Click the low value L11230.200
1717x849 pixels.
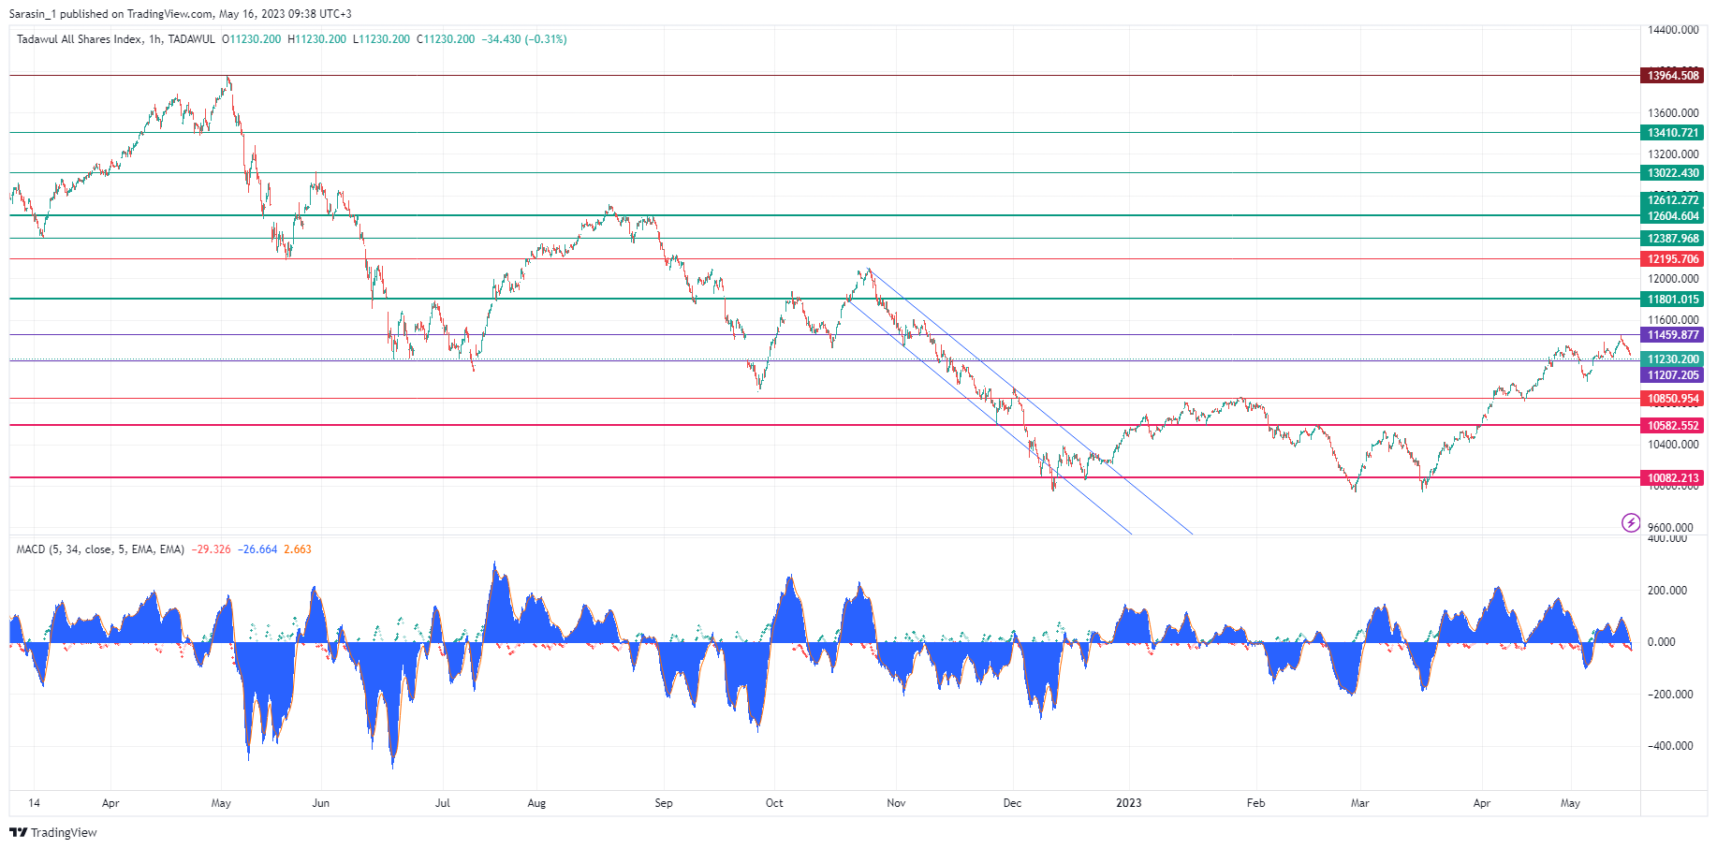click(x=381, y=39)
